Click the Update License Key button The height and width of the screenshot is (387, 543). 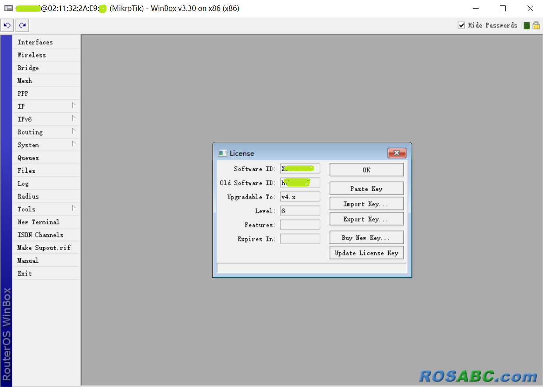point(366,253)
